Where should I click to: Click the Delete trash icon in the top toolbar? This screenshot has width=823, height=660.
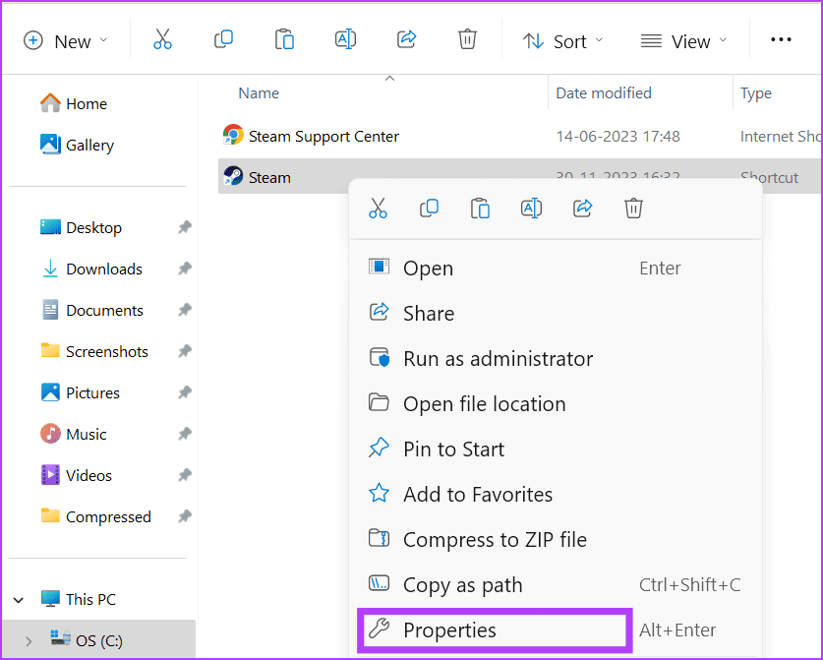(x=467, y=40)
